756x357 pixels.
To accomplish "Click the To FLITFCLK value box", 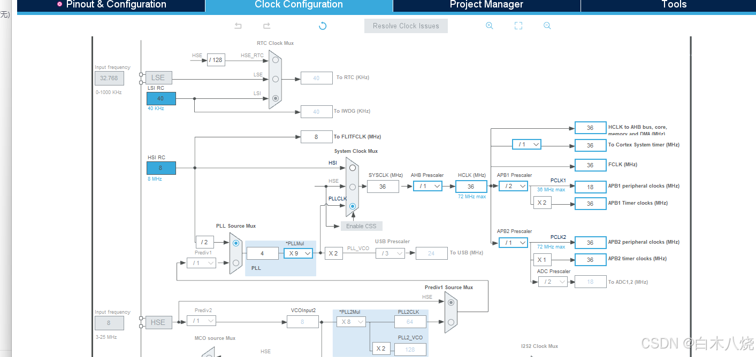I will point(316,137).
